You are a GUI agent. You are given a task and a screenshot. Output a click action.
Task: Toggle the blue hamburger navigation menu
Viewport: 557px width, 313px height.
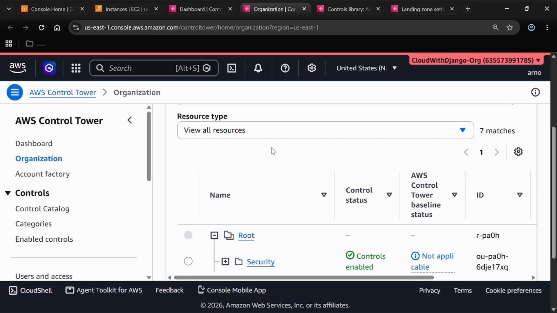click(15, 92)
